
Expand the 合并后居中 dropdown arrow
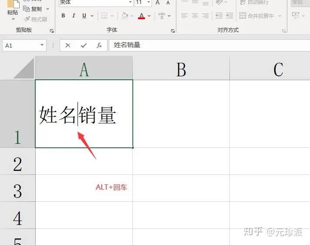click(x=280, y=16)
